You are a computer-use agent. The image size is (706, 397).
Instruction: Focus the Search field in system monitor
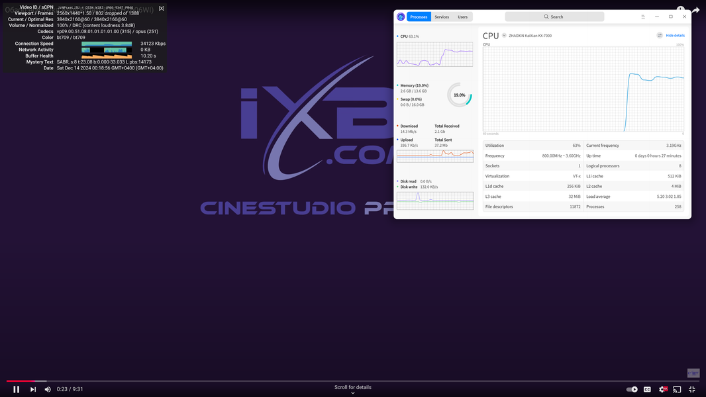554,17
